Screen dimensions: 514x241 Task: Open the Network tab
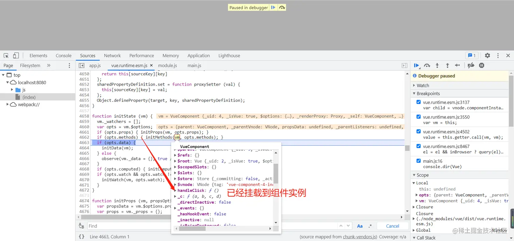pyautogui.click(x=112, y=56)
